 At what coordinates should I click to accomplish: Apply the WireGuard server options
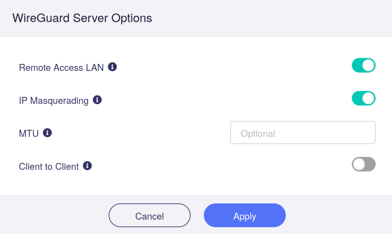pyautogui.click(x=245, y=215)
